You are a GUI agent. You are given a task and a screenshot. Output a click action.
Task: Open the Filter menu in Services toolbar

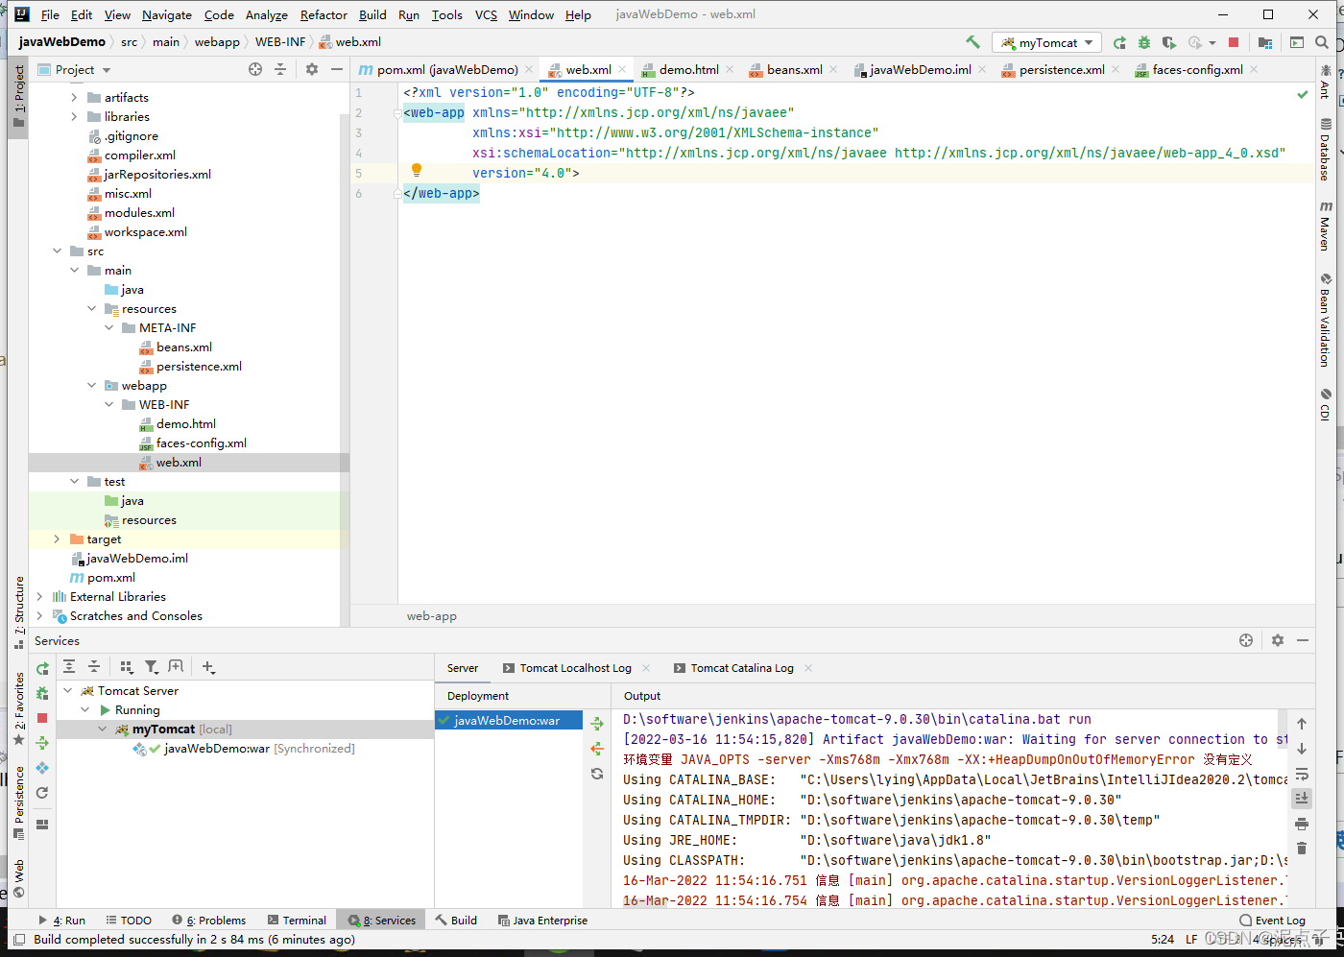click(x=152, y=666)
